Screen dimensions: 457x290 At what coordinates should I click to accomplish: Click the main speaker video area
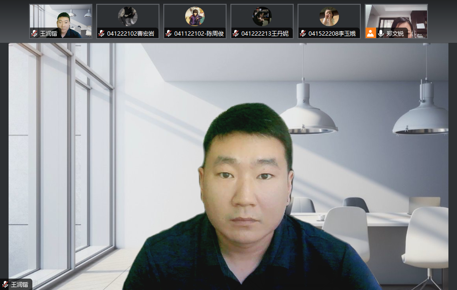click(228, 166)
